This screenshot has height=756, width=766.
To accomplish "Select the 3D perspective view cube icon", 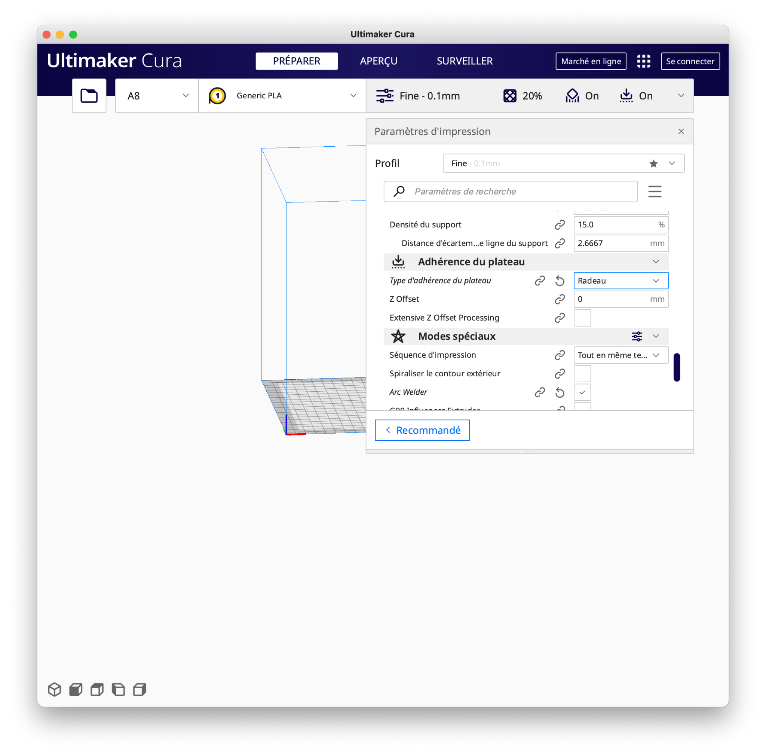I will click(x=54, y=689).
